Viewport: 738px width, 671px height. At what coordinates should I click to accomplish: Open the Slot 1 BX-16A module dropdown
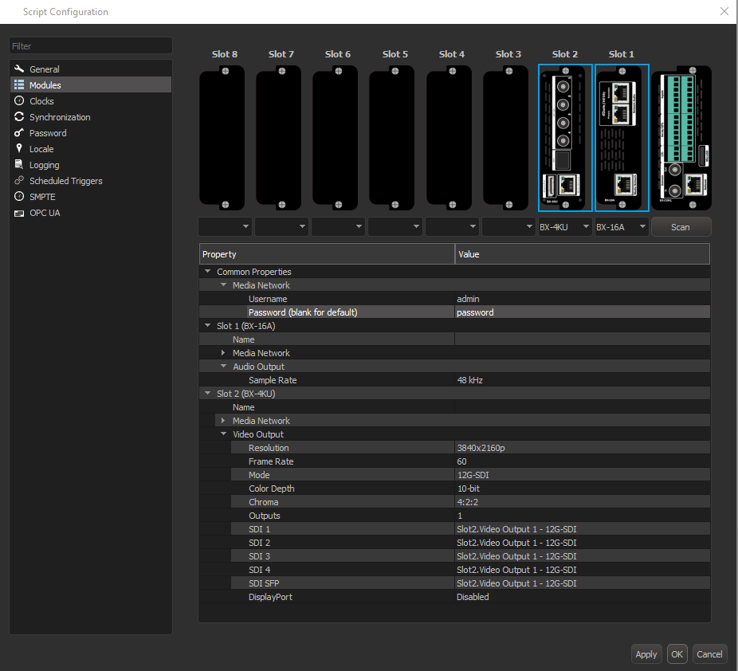[x=622, y=227]
